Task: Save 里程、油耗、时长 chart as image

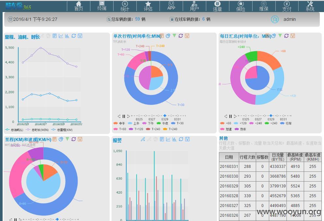Action: pos(80,36)
